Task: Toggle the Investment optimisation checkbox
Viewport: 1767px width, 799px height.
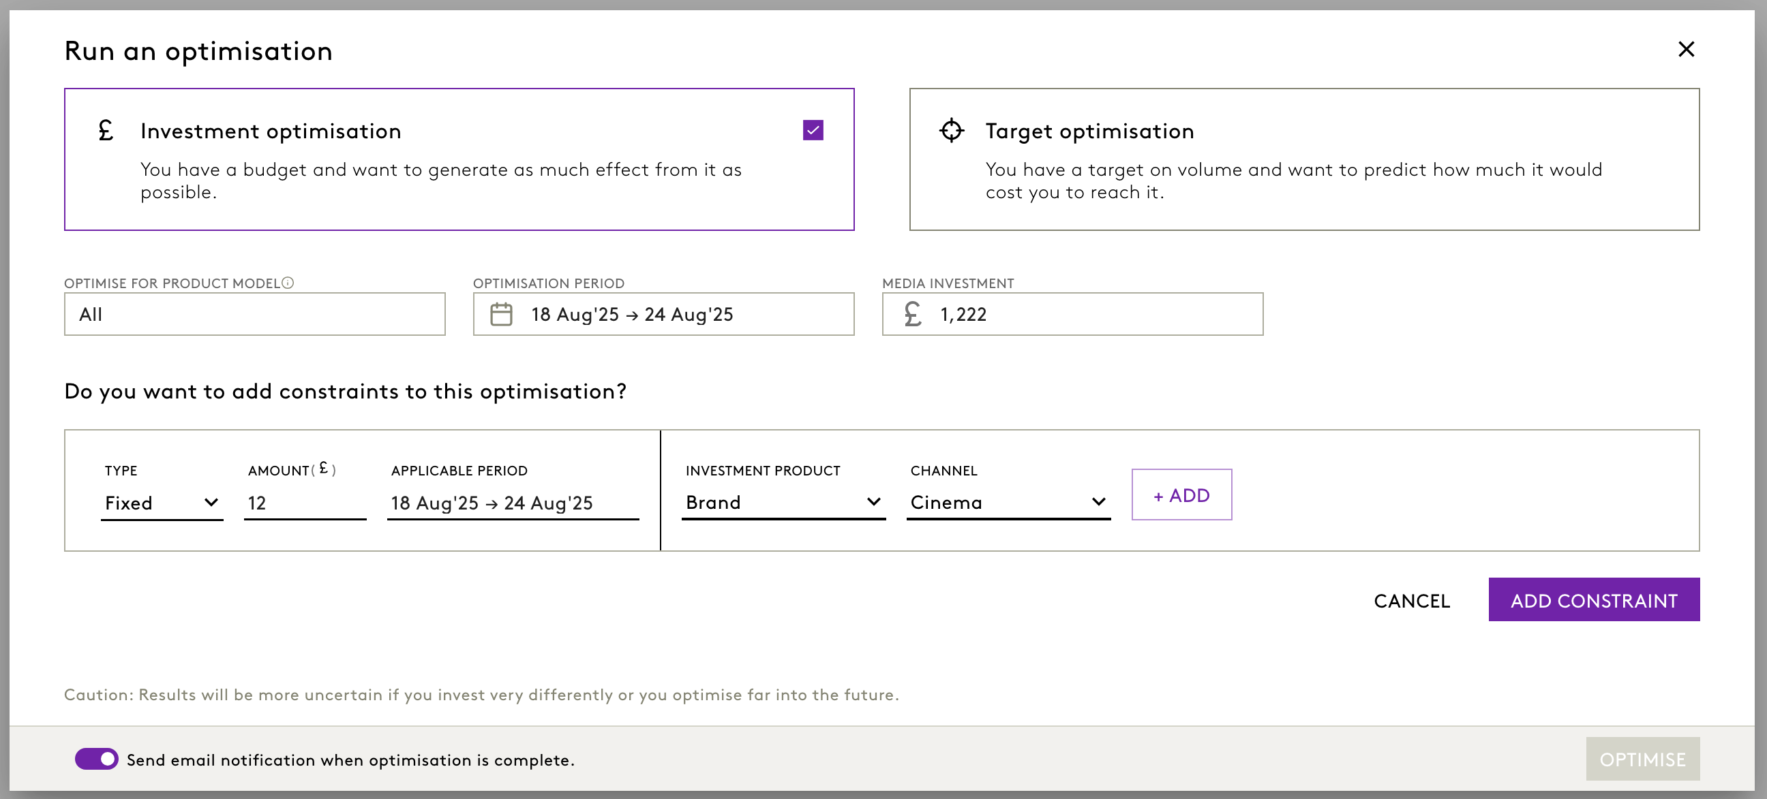Action: tap(813, 130)
